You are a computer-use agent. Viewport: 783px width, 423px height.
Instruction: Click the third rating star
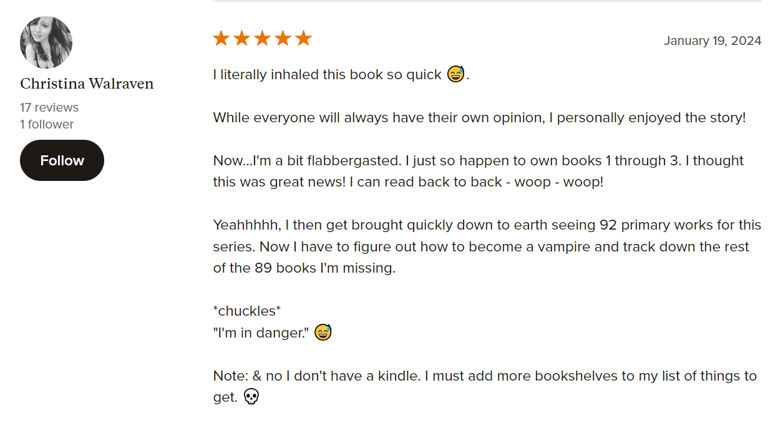coord(262,39)
